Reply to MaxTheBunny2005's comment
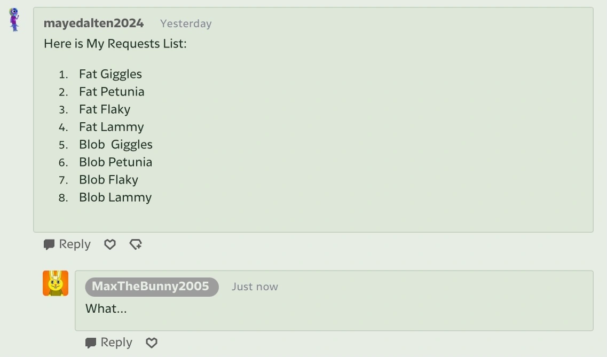The image size is (607, 357). (109, 343)
